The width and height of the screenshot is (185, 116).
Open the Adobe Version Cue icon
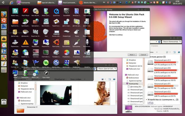(x=15, y=12)
